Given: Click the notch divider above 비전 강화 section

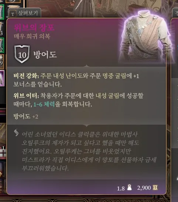Looking at the screenshot, I should click(87, 66).
